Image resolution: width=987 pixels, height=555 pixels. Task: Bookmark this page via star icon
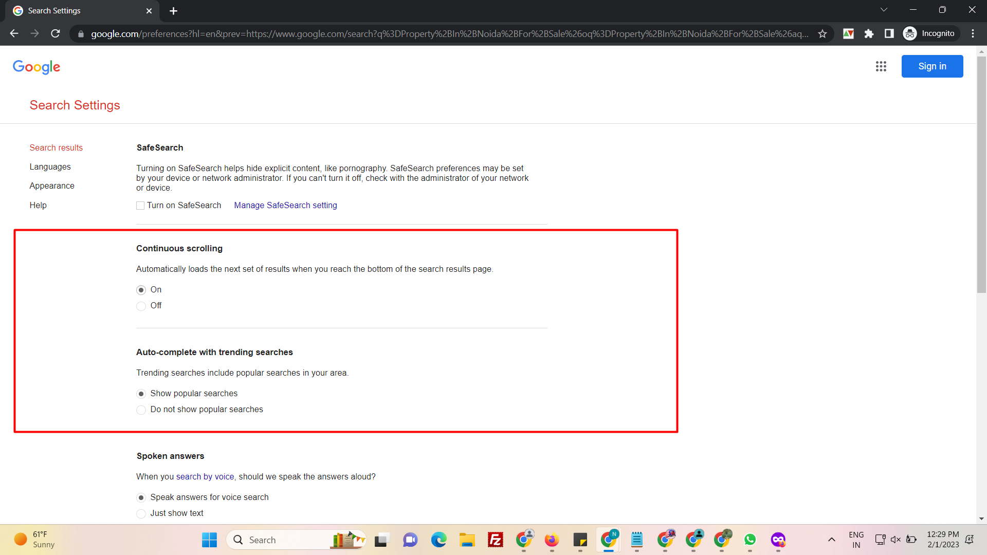coord(822,33)
